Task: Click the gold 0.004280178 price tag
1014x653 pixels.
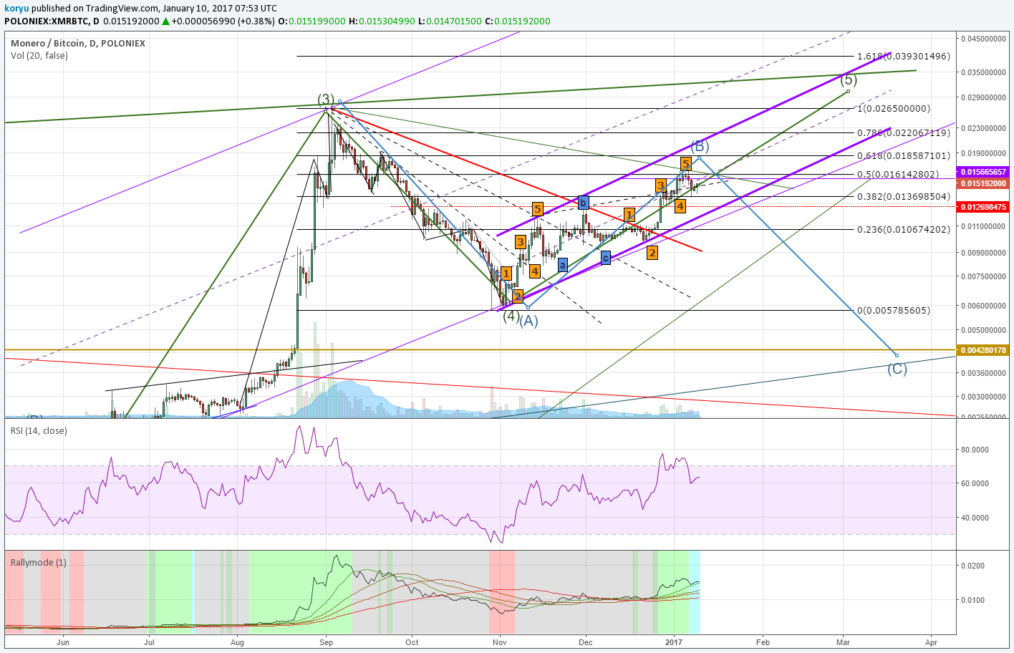Action: pos(983,350)
